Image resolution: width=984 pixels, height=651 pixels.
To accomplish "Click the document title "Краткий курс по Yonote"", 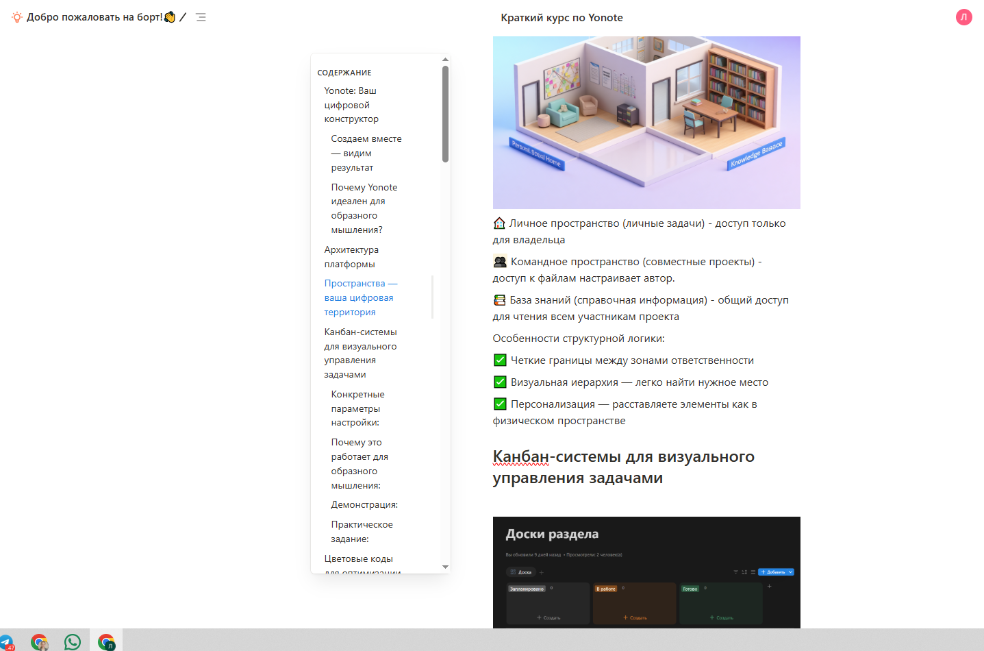I will [562, 18].
